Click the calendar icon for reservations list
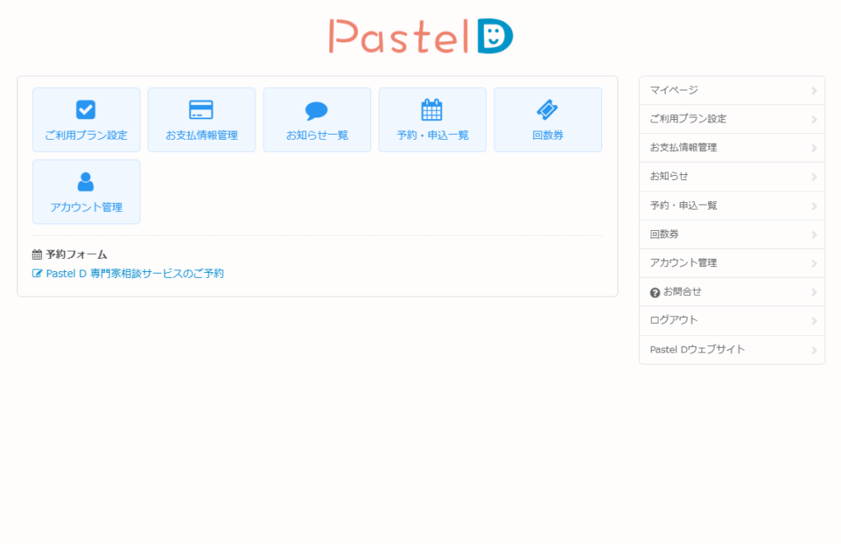Screen dimensions: 841x544 click(432, 109)
